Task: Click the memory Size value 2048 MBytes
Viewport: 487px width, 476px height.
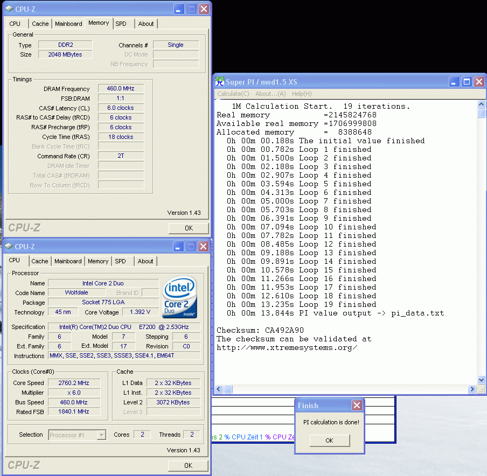Action: (x=65, y=54)
